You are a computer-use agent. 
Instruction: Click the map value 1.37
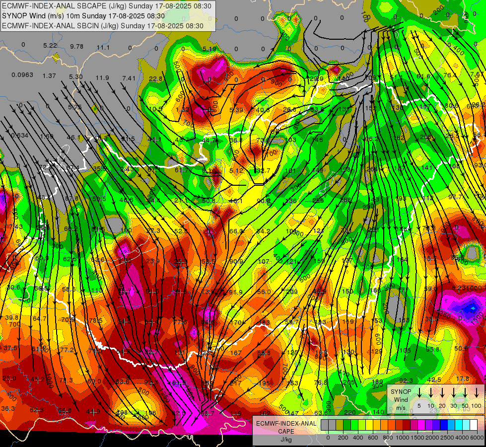click(x=49, y=75)
